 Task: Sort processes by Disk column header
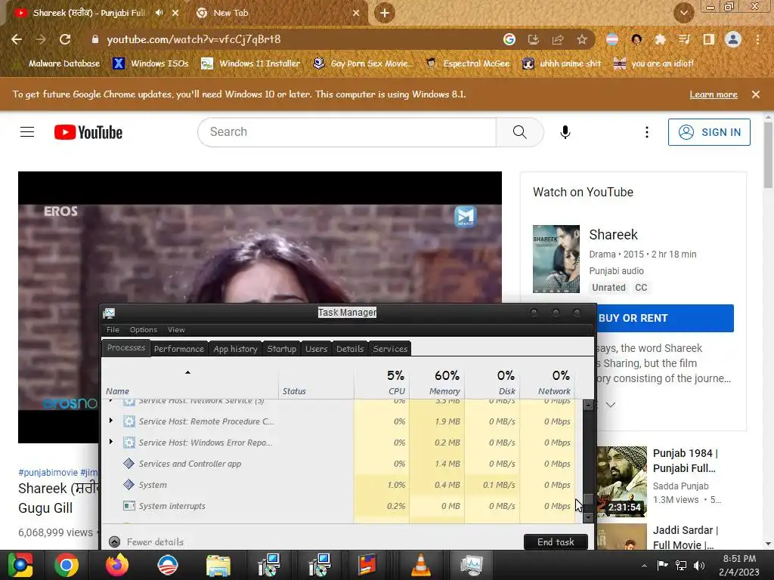(x=492, y=382)
